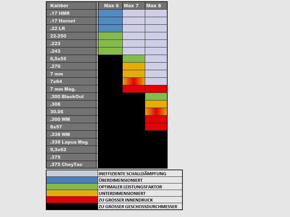
Task: Select the orange-red Max 7 cell for 7x64
Action: 134,81
